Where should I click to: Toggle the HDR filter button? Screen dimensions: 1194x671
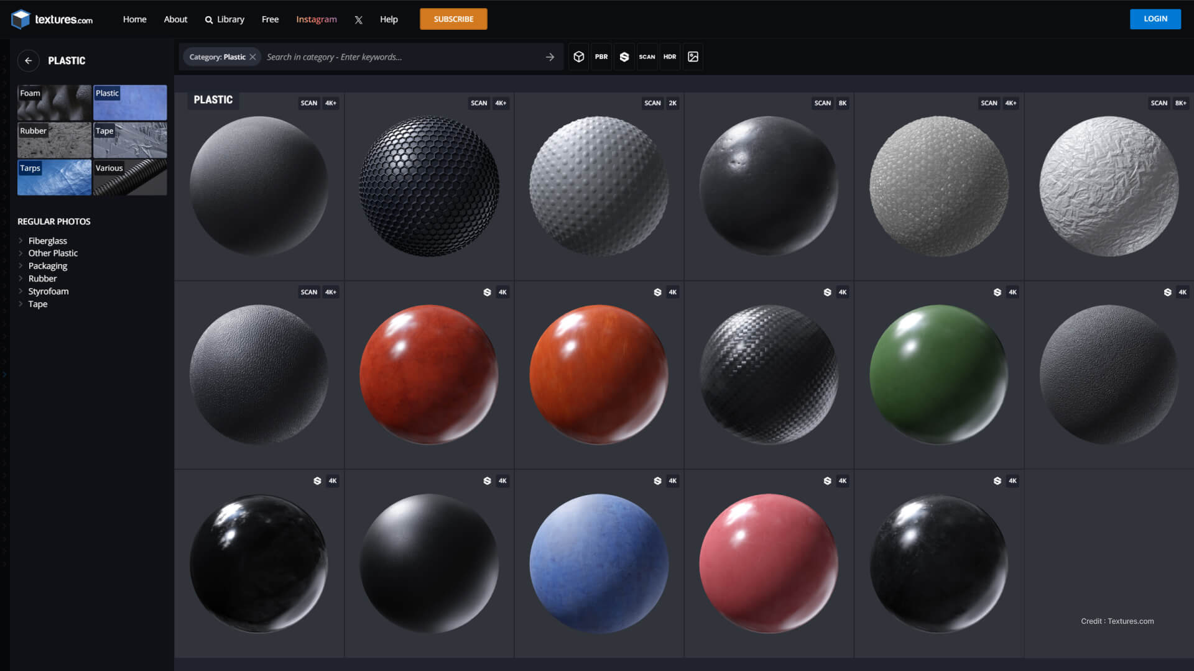tap(669, 57)
